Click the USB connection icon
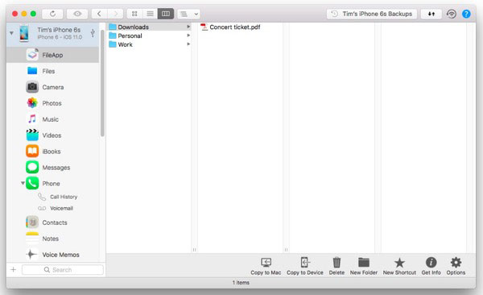Screen dimensions: 483x295 tap(93, 33)
